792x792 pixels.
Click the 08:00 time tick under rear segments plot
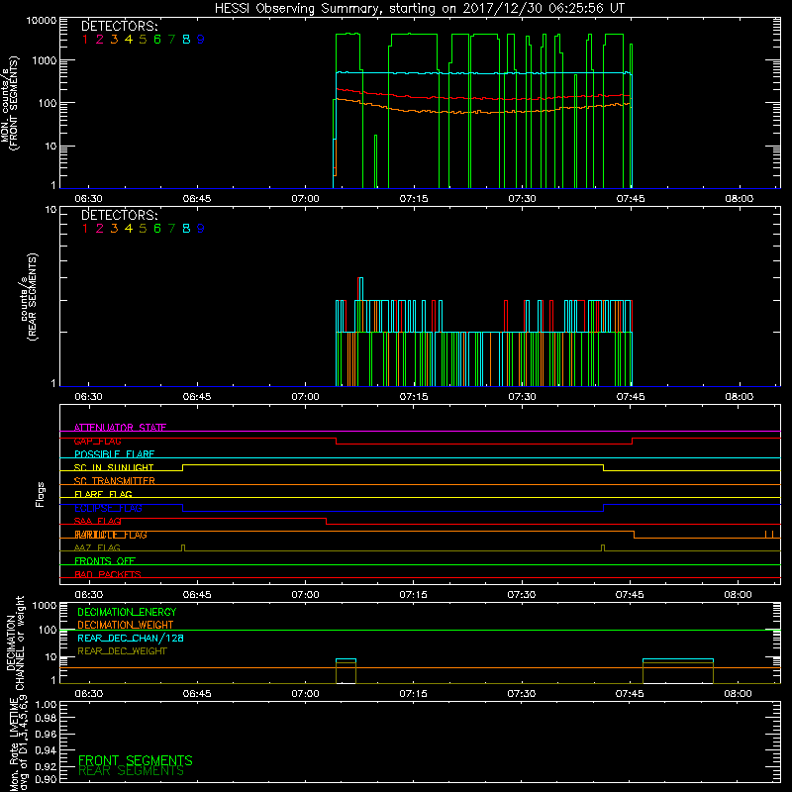coord(739,397)
